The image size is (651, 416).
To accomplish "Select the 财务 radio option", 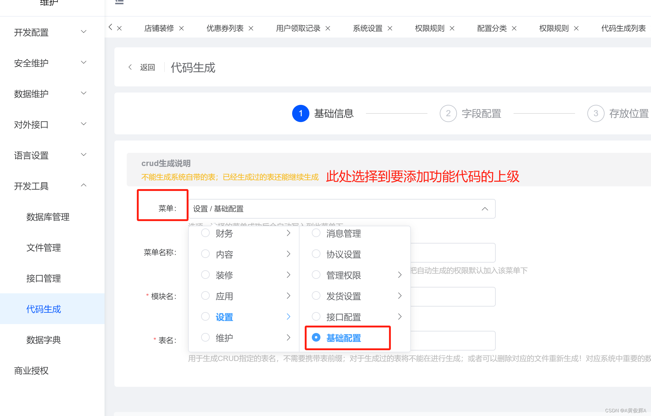I will (x=205, y=233).
